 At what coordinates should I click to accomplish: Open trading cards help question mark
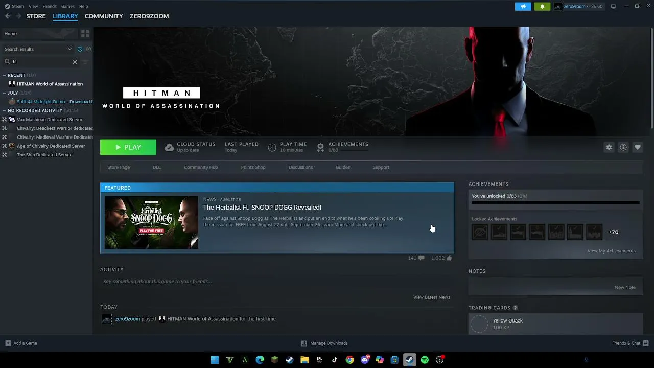click(515, 308)
